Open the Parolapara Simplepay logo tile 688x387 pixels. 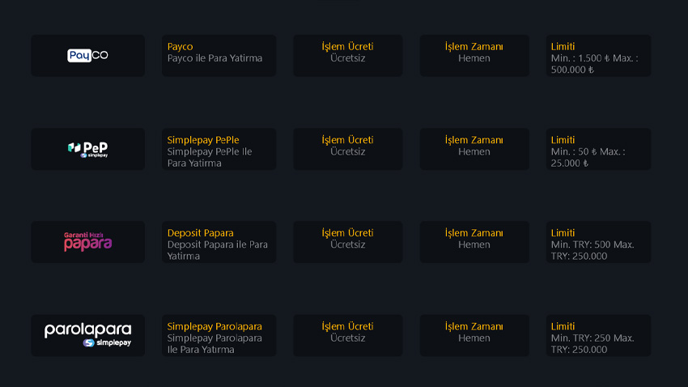87,336
